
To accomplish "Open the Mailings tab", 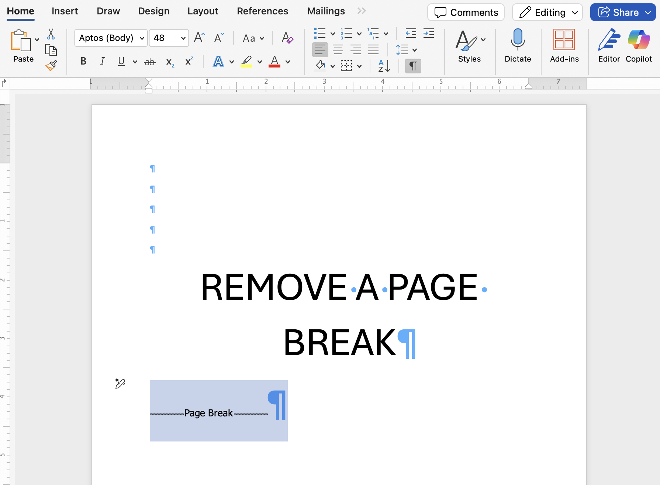I will 325,11.
